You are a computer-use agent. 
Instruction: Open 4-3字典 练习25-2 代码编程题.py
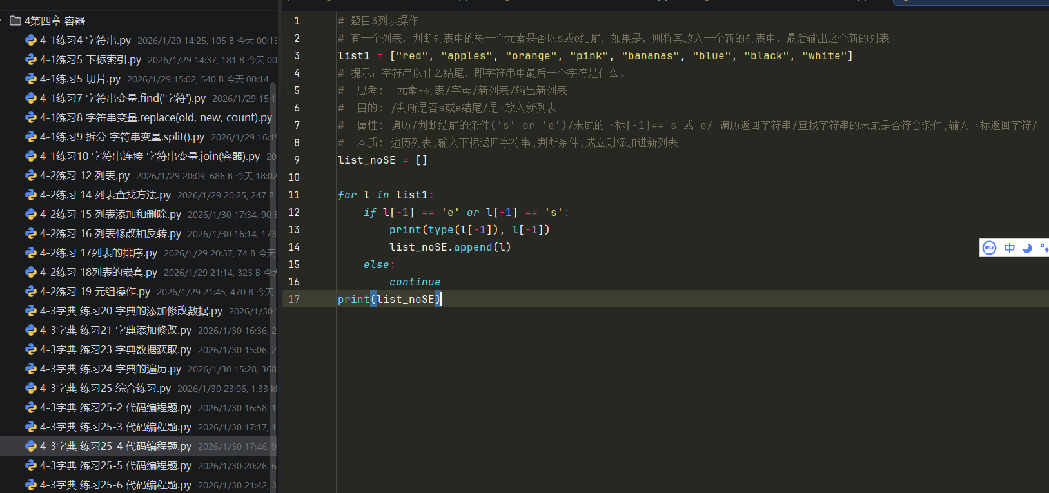tap(115, 407)
